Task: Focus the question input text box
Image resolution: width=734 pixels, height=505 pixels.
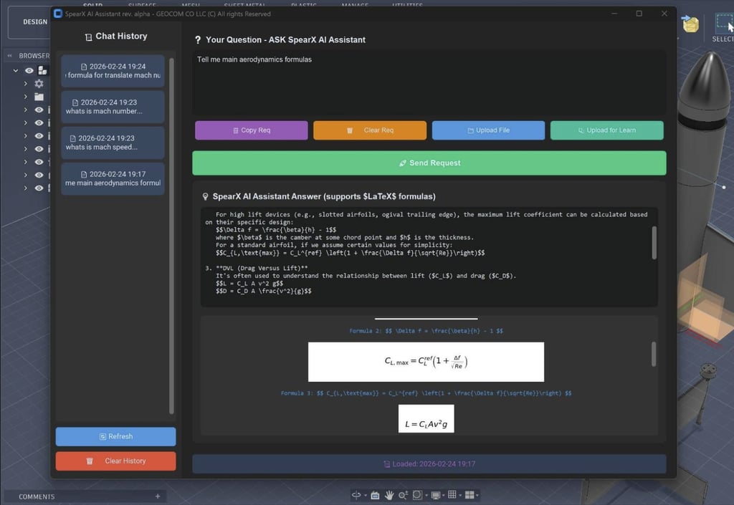Action: pyautogui.click(x=429, y=83)
